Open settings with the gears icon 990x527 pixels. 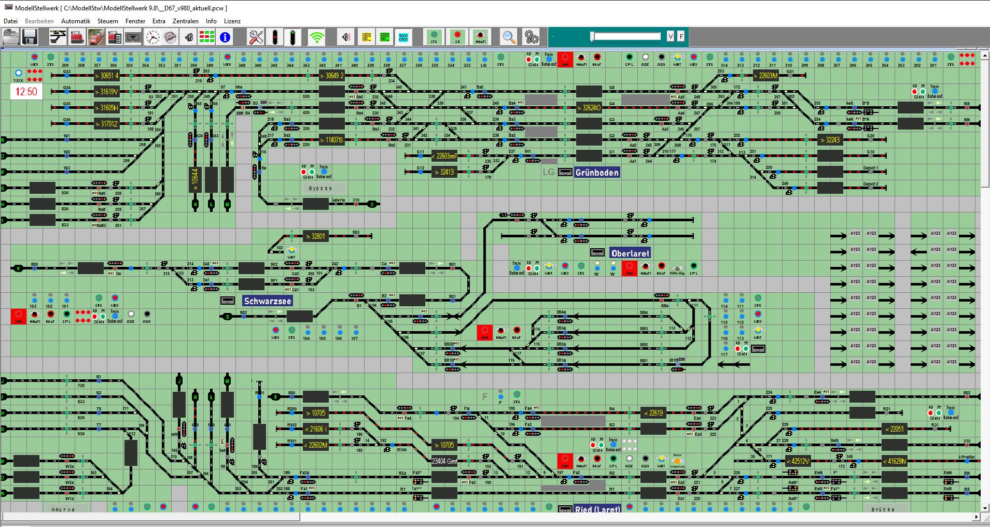[x=531, y=37]
